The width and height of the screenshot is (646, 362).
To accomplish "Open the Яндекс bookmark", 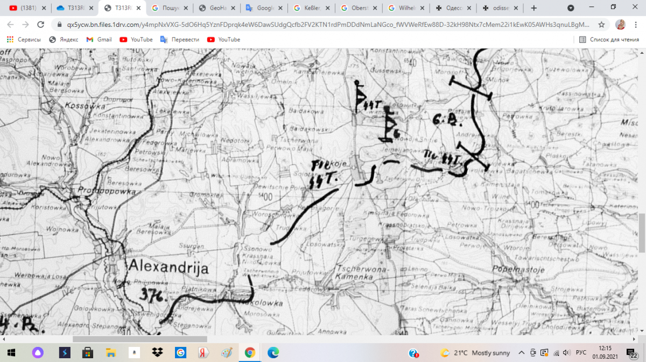I will point(63,39).
